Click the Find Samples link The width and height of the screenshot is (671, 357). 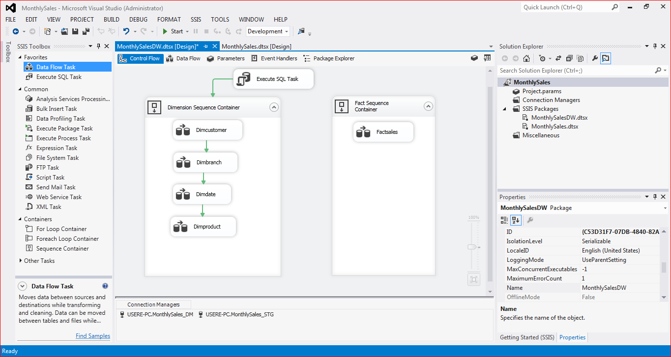(93, 335)
